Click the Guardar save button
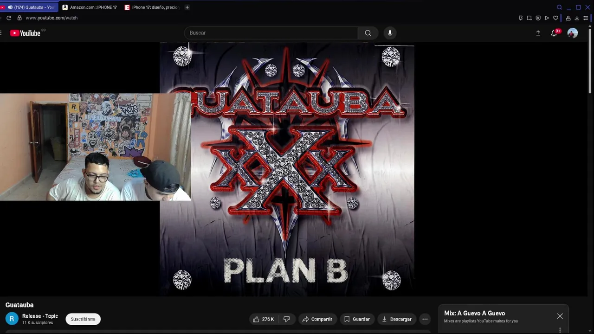The image size is (594, 334). (x=357, y=319)
